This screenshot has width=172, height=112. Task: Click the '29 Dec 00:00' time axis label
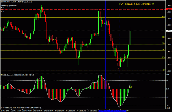point(27,111)
